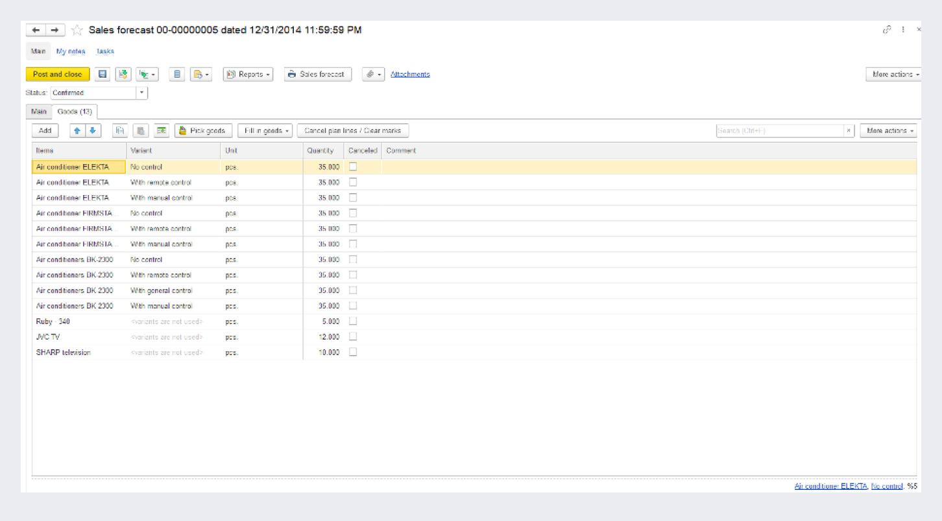Click the floppy disk Save icon
This screenshot has width=942, height=521.
103,75
